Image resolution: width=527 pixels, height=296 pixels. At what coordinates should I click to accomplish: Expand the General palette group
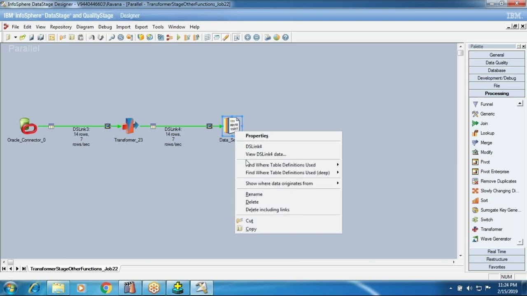[497, 55]
